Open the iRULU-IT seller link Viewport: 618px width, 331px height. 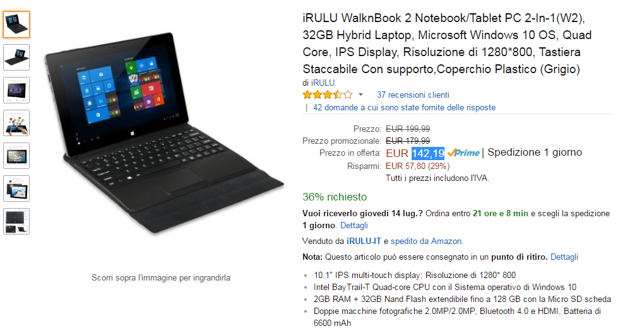coord(364,241)
